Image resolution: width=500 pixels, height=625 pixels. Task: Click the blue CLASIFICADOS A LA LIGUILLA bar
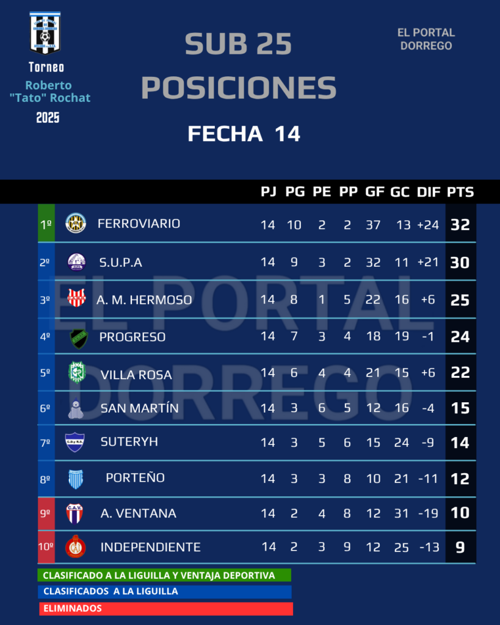165,591
